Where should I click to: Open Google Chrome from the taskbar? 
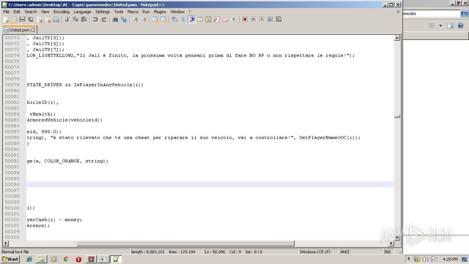pyautogui.click(x=66, y=259)
